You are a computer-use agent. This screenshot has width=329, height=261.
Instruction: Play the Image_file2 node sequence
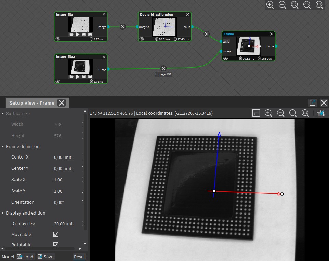78,77
